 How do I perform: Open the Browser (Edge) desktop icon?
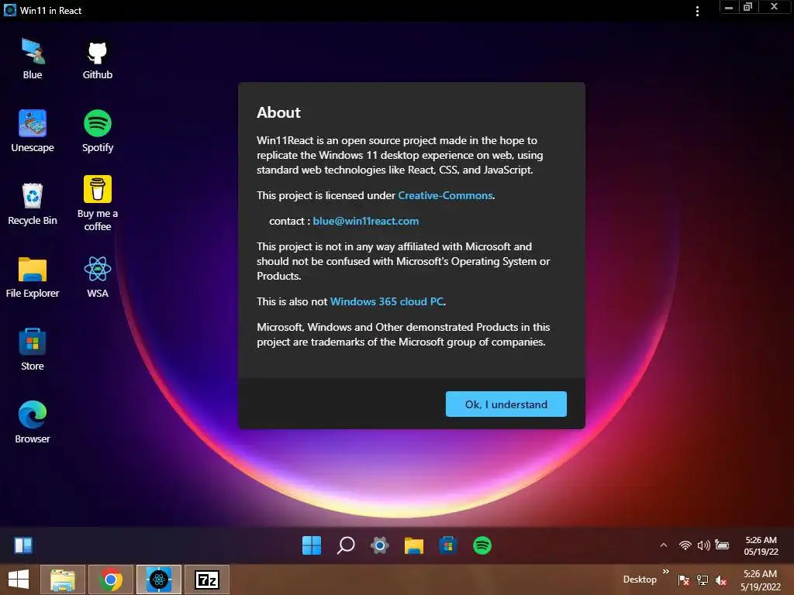(33, 422)
